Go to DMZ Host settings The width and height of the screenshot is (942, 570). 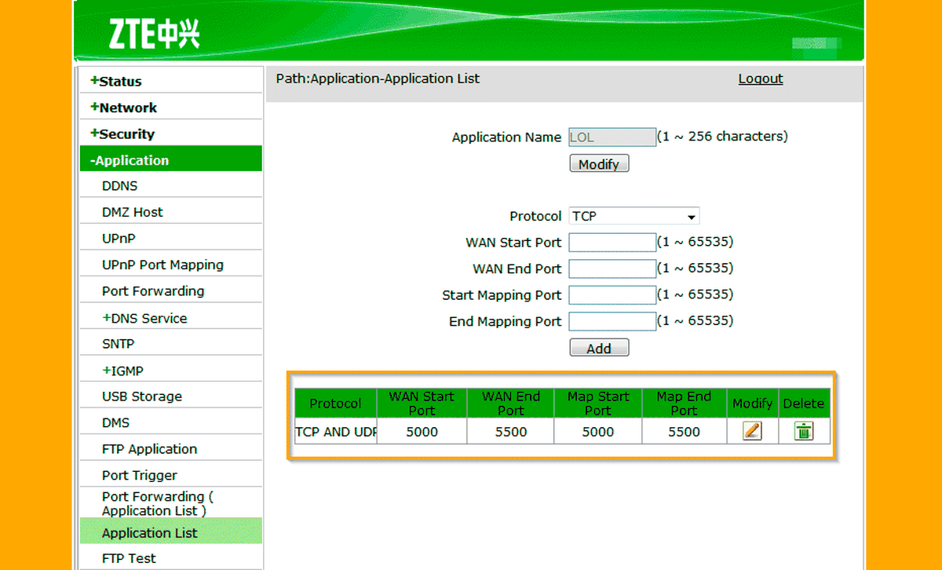pos(133,212)
